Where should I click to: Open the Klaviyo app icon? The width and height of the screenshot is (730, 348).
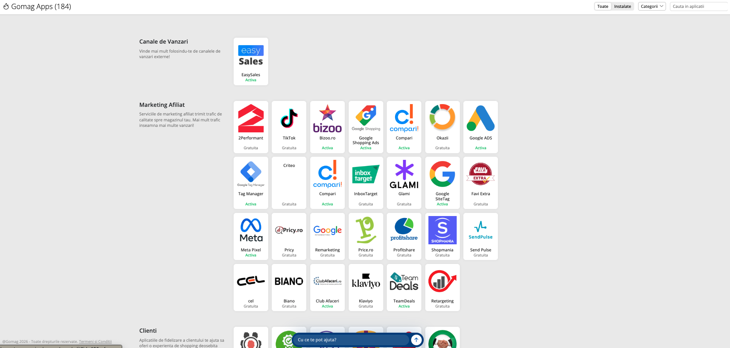[x=366, y=281]
